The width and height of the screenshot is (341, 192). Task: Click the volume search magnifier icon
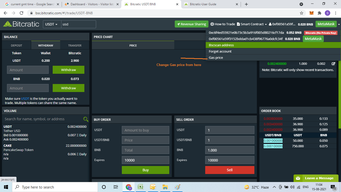pos(86,119)
